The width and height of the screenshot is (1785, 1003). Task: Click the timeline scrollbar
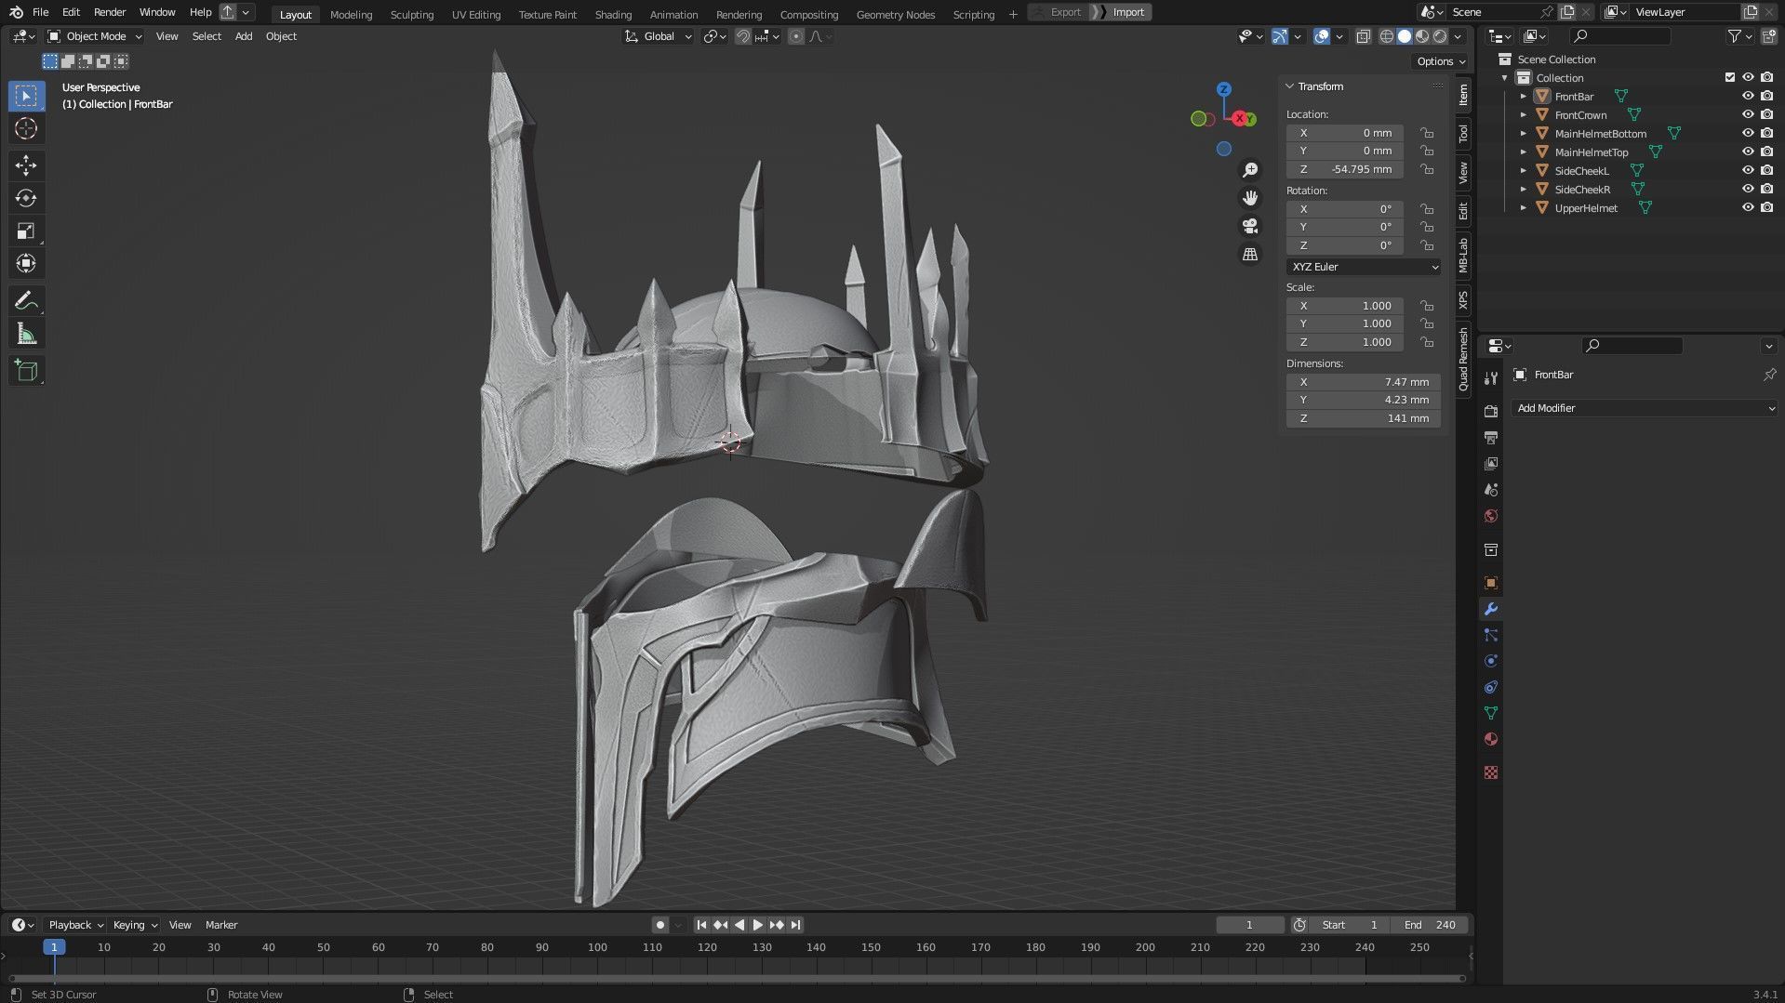[735, 978]
